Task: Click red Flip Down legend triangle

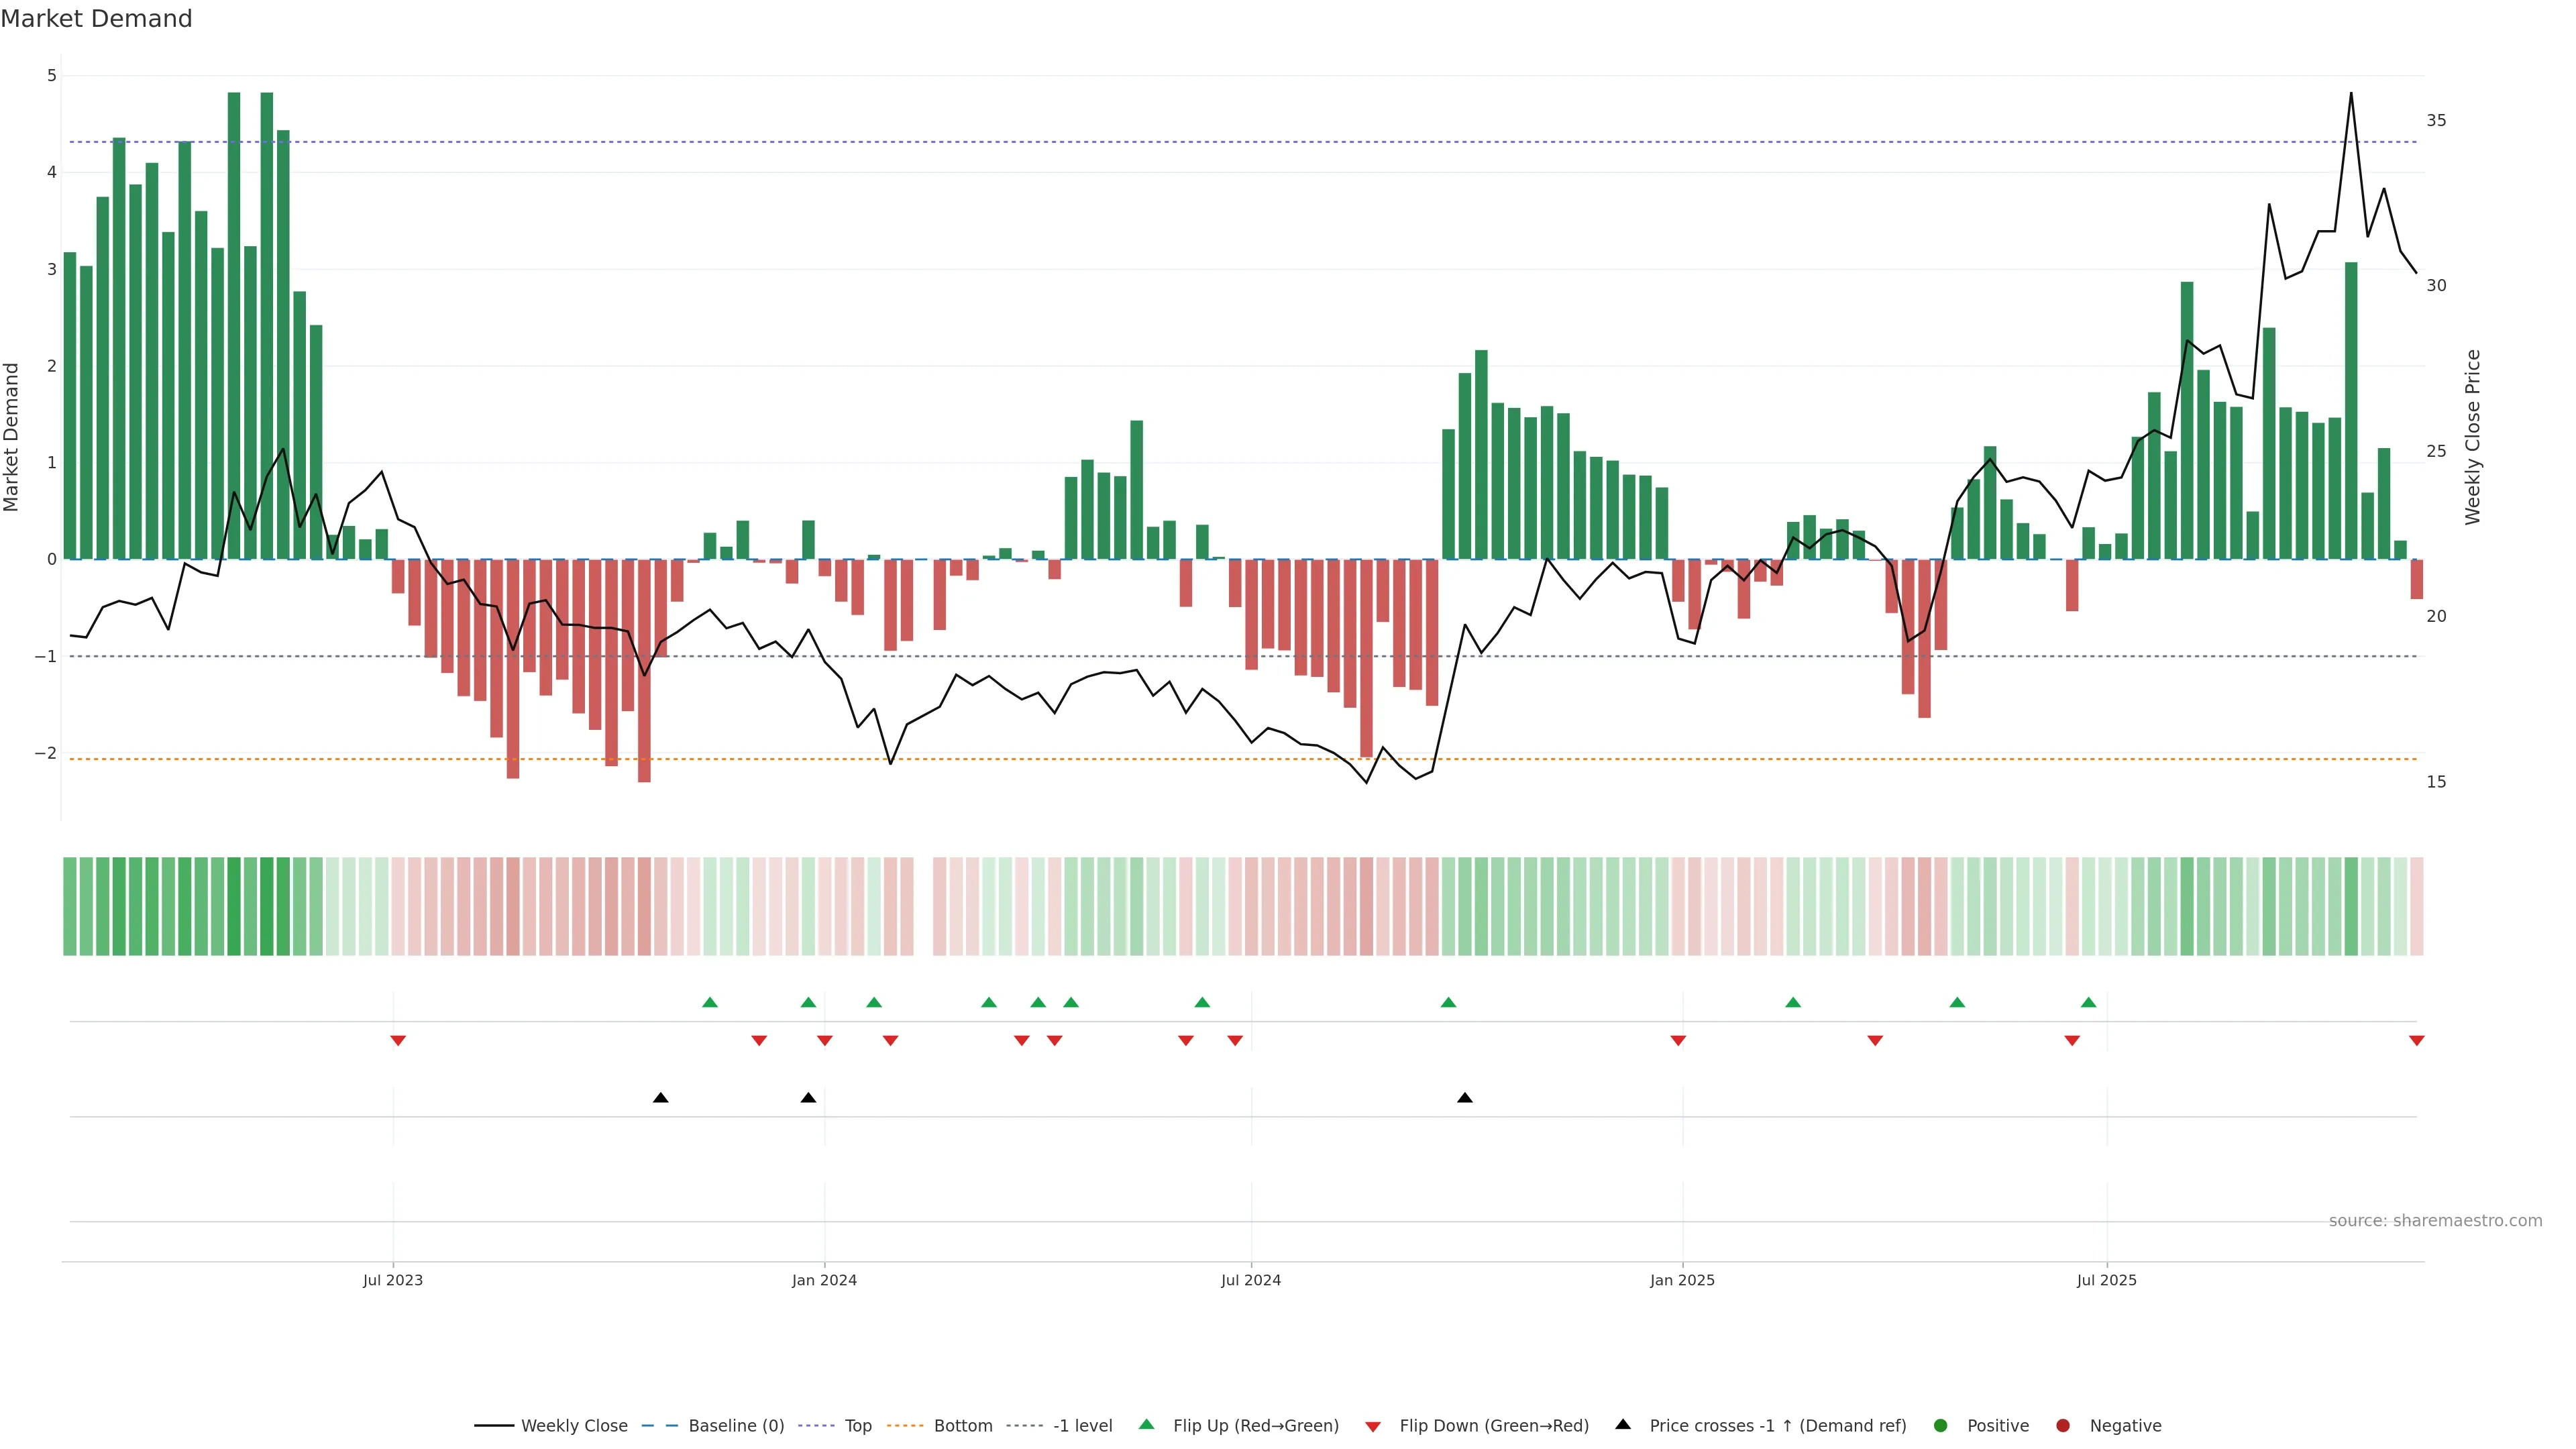Action: click(x=1373, y=1427)
